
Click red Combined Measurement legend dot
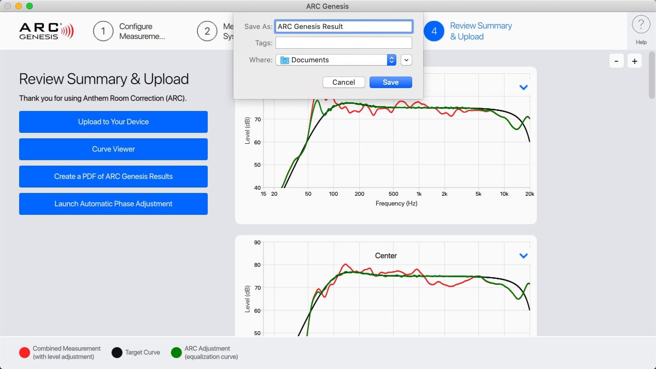coord(24,353)
